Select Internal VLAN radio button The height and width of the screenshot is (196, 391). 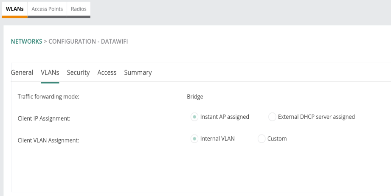194,139
